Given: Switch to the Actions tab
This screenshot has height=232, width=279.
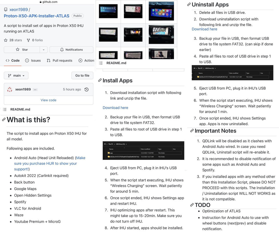Looking at the screenshot, I should click(x=86, y=61).
